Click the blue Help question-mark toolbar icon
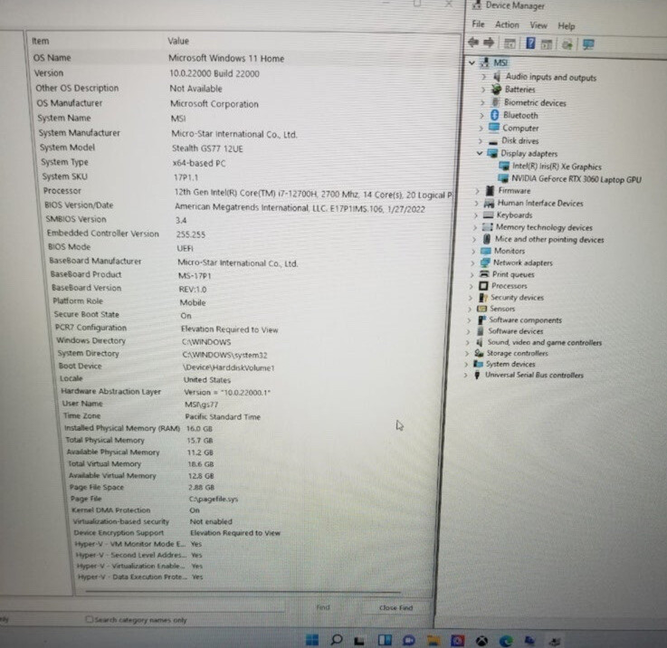This screenshot has width=667, height=648. [x=530, y=43]
